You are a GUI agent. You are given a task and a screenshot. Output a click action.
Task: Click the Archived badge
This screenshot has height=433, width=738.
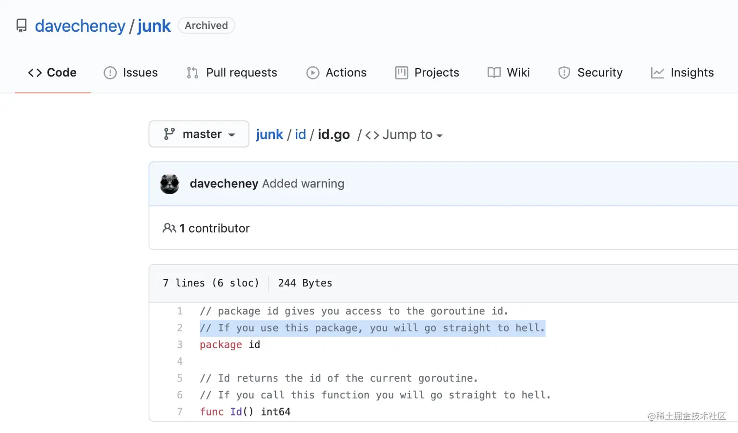tap(206, 25)
